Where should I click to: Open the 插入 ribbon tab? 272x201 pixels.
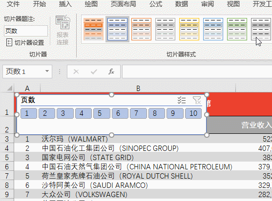click(x=65, y=4)
